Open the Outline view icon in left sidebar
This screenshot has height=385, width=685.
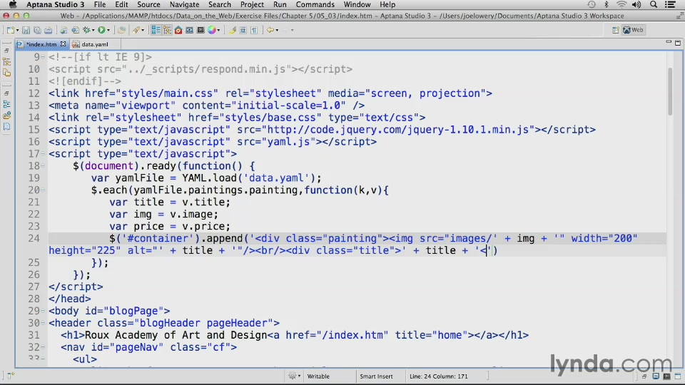coord(6,104)
